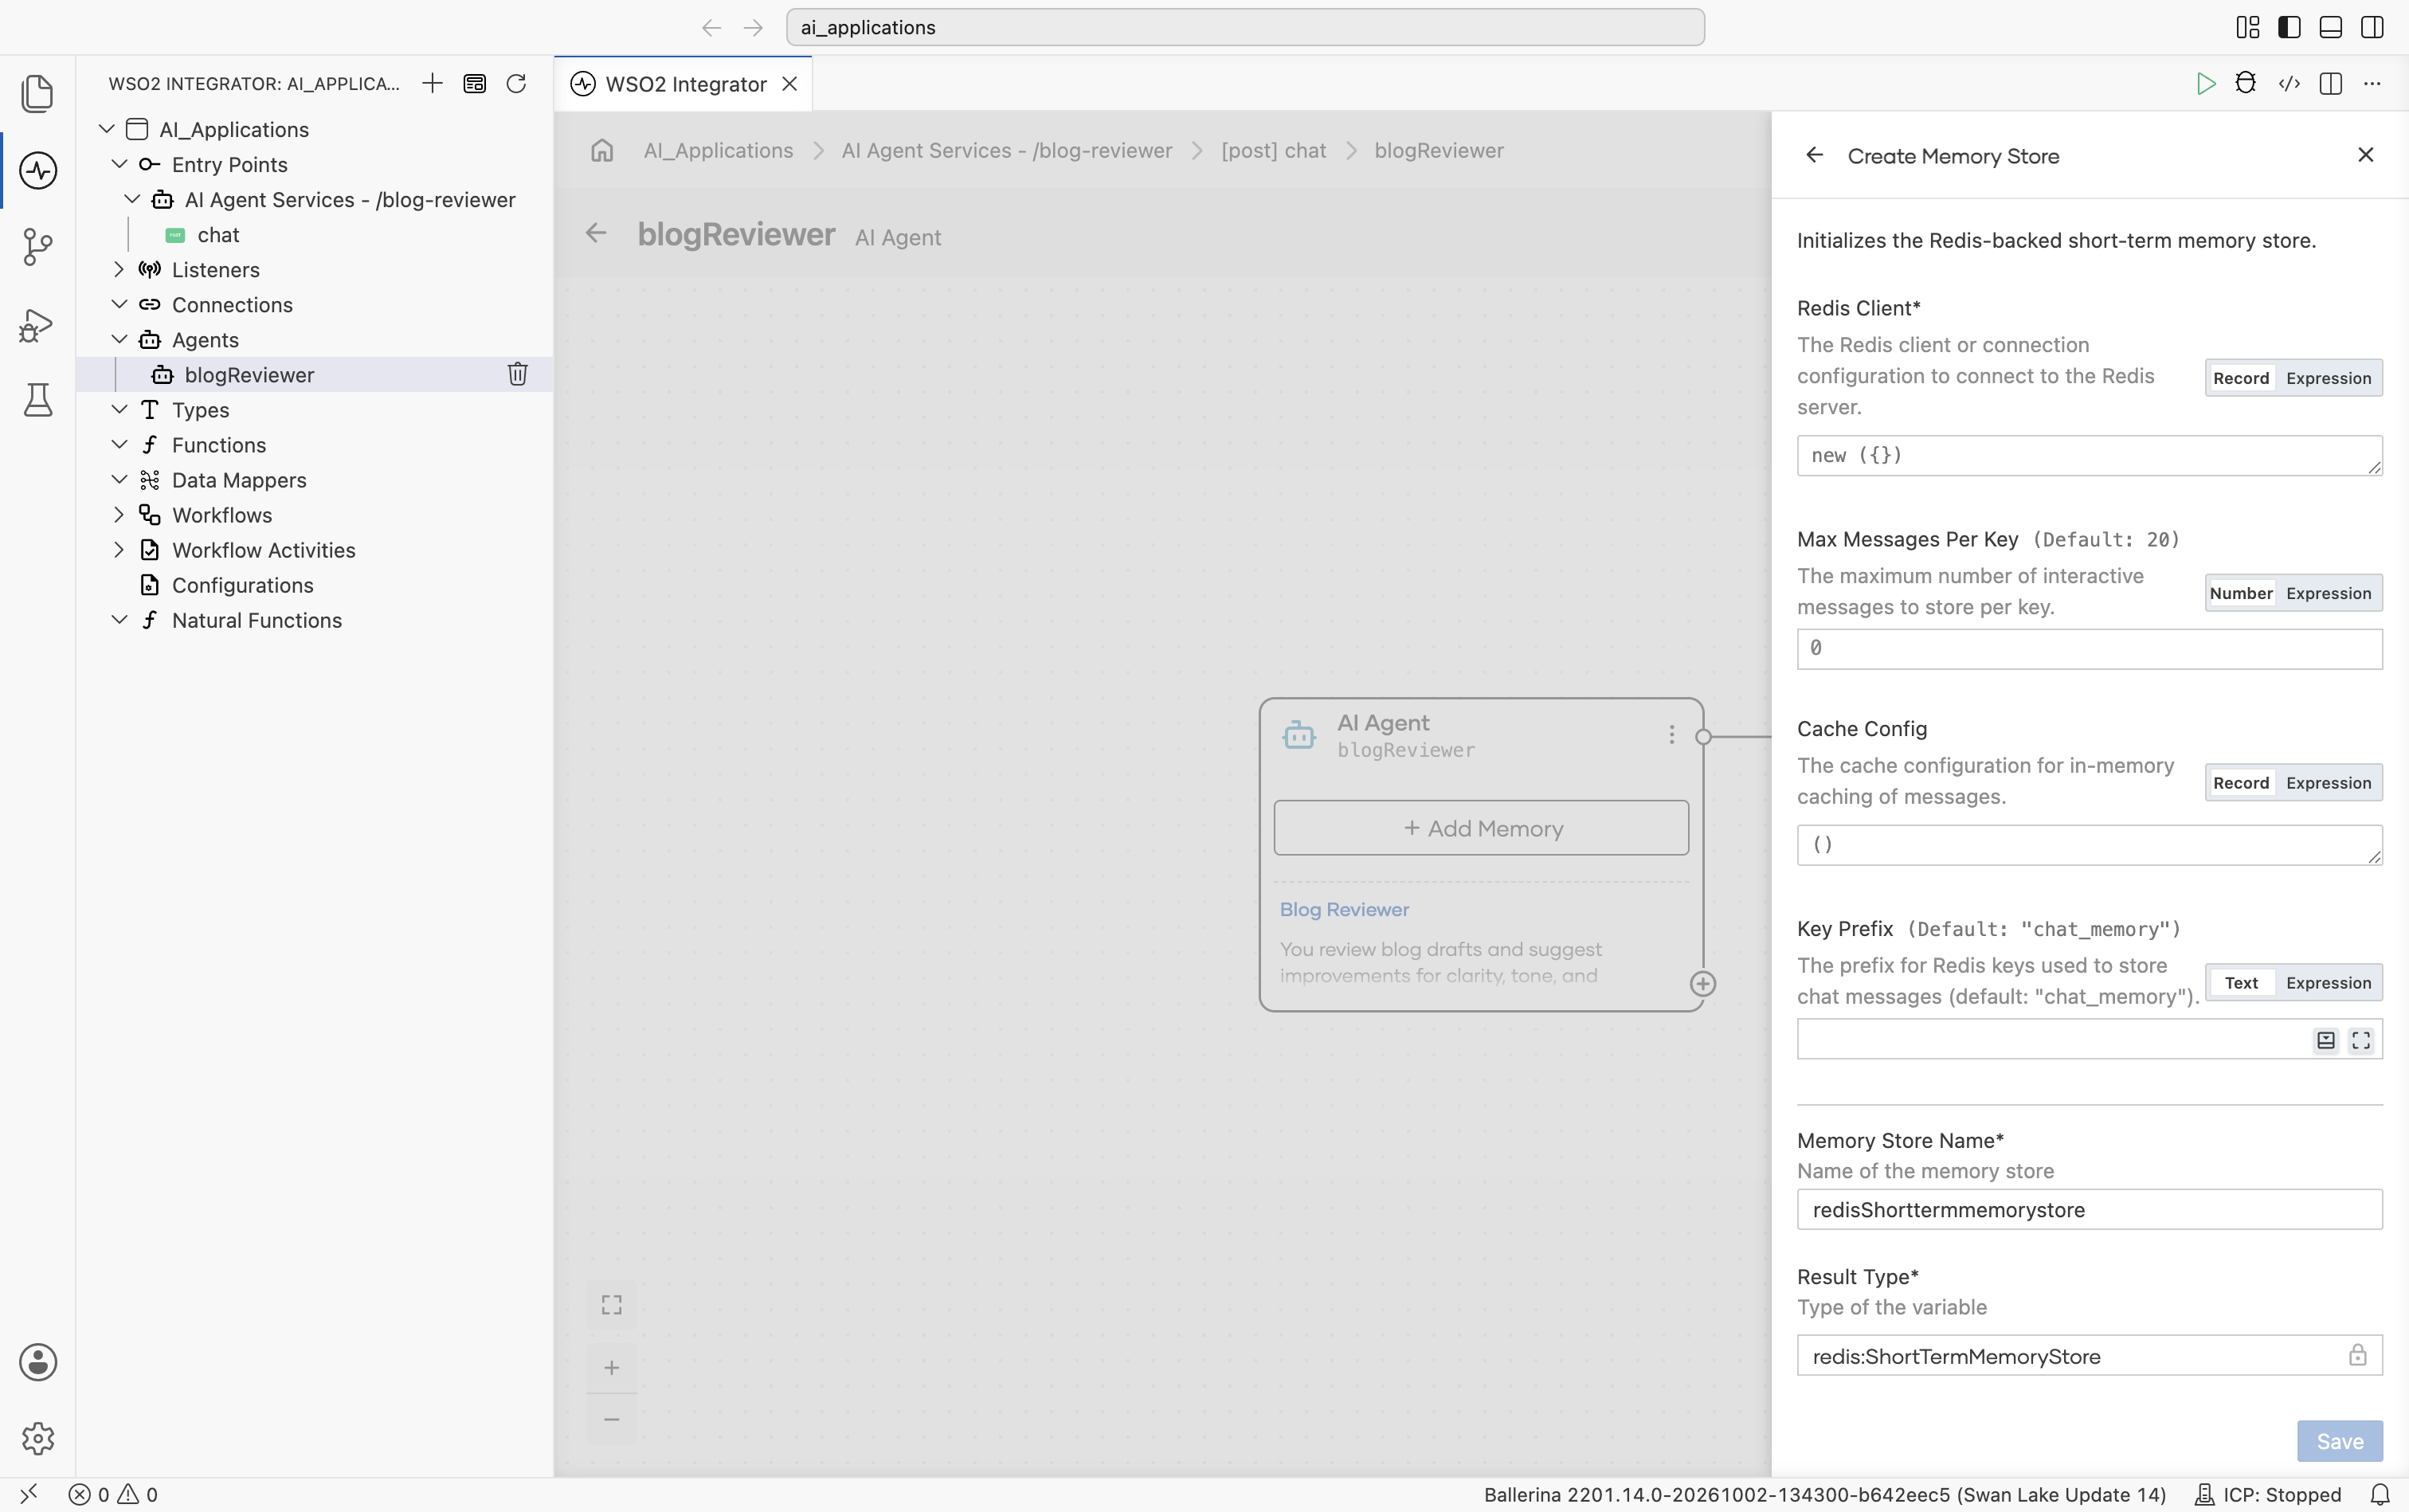Viewport: 2409px width, 1512px height.
Task: Zoom in on the diagram canvas
Action: 611,1367
